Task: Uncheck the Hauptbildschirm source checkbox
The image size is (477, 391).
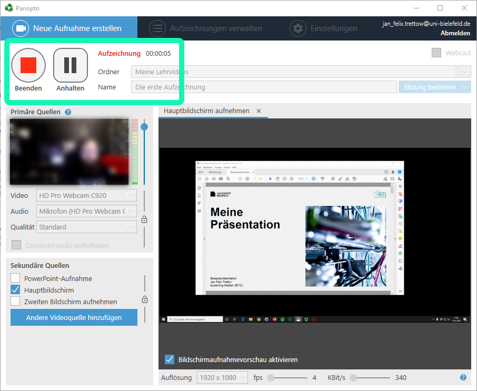Action: point(15,290)
